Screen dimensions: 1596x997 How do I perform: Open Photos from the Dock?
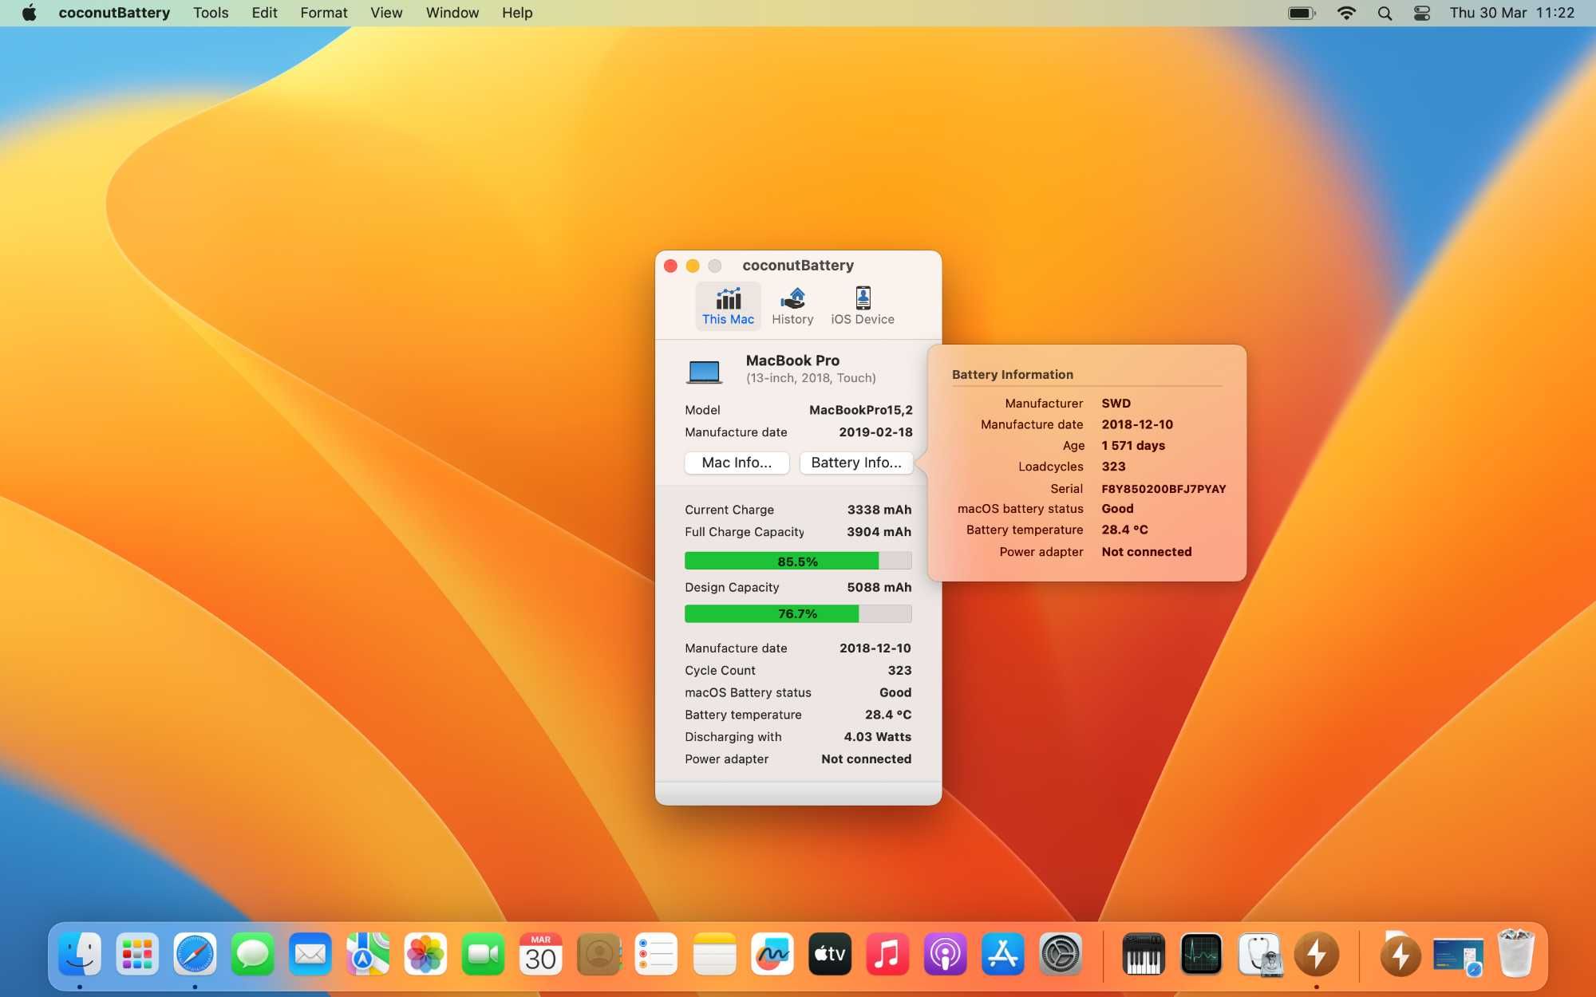(x=425, y=954)
